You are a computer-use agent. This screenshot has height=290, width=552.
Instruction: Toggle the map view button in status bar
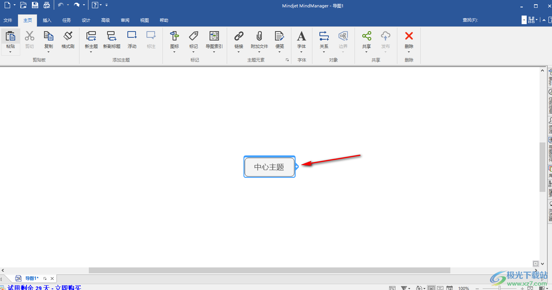431,288
